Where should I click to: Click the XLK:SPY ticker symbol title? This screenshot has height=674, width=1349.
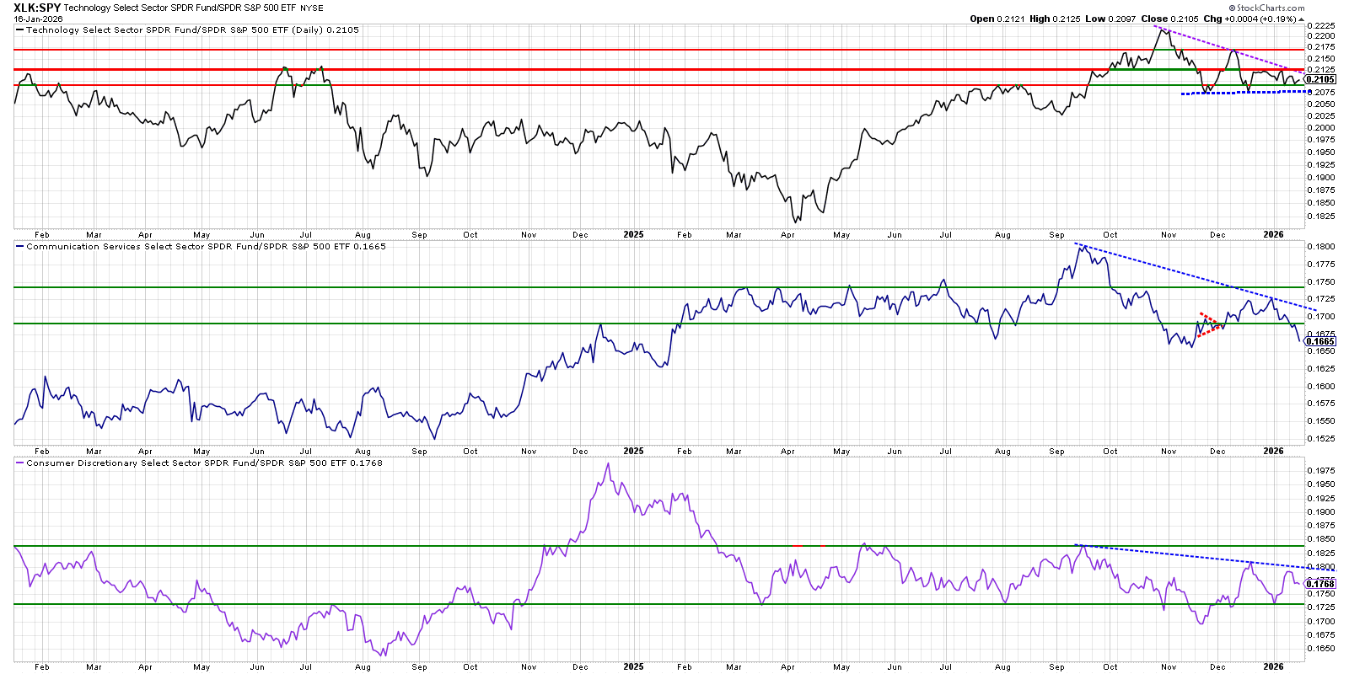(x=37, y=8)
